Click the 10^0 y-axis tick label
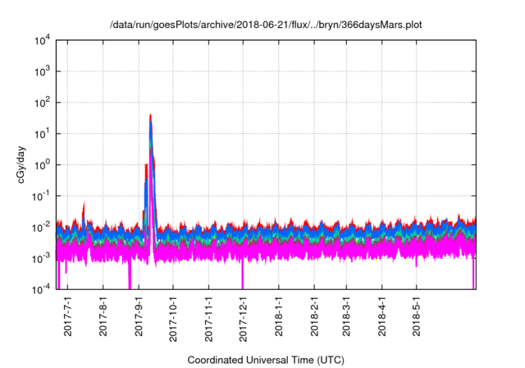The image size is (525, 368). pos(43,165)
